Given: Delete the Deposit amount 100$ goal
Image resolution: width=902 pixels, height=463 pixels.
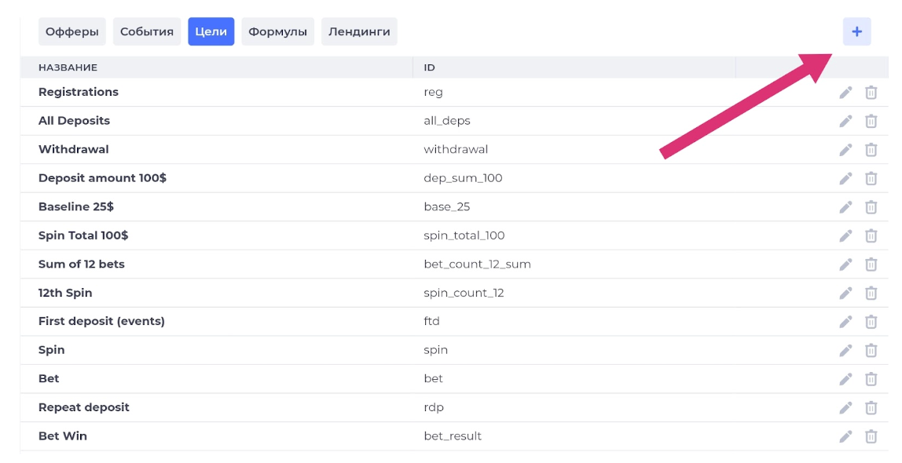Looking at the screenshot, I should pyautogui.click(x=871, y=179).
